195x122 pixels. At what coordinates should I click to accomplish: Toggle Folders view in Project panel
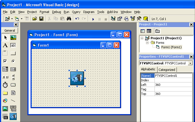coord(157,31)
